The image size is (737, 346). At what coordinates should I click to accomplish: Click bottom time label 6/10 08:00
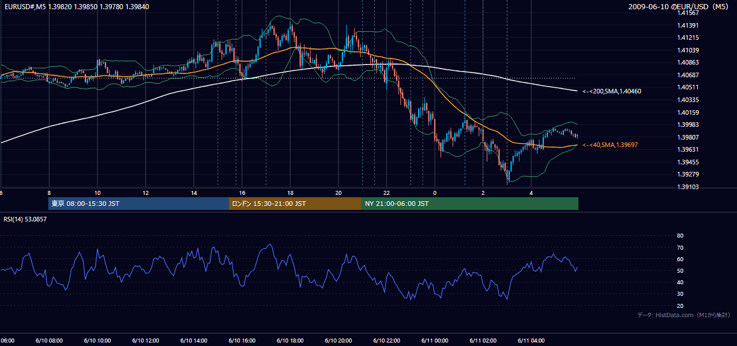pyautogui.click(x=49, y=340)
